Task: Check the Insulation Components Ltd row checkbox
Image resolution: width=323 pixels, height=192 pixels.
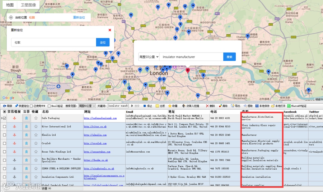Action: point(4,177)
